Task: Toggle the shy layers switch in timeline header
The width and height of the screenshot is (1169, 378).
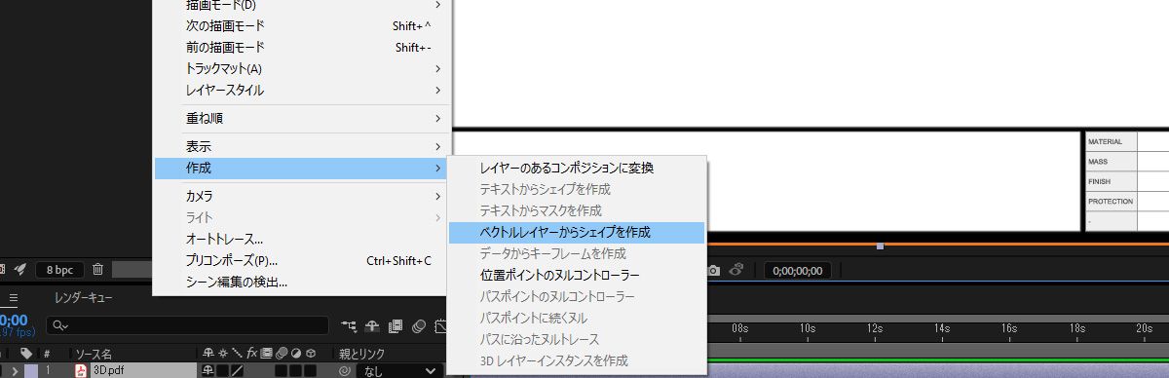Action: [373, 325]
